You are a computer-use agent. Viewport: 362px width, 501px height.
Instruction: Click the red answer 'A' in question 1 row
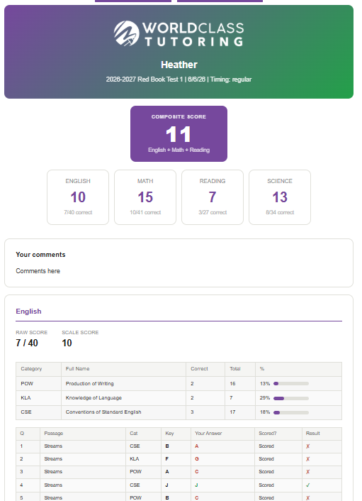pos(197,446)
